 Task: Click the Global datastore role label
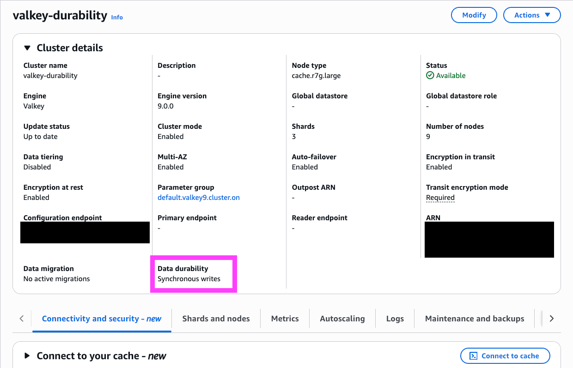point(462,96)
